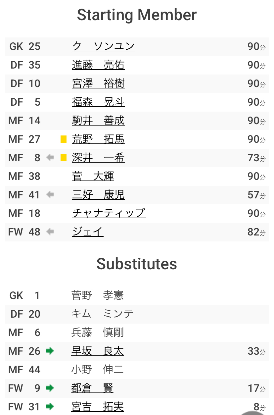This screenshot has height=415, width=274.
Task: Click the green sub-in arrow beside 都倉 賢
Action: 50,388
